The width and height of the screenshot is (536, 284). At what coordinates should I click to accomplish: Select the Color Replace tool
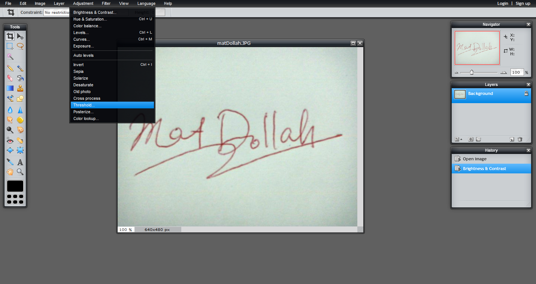[x=10, y=99]
